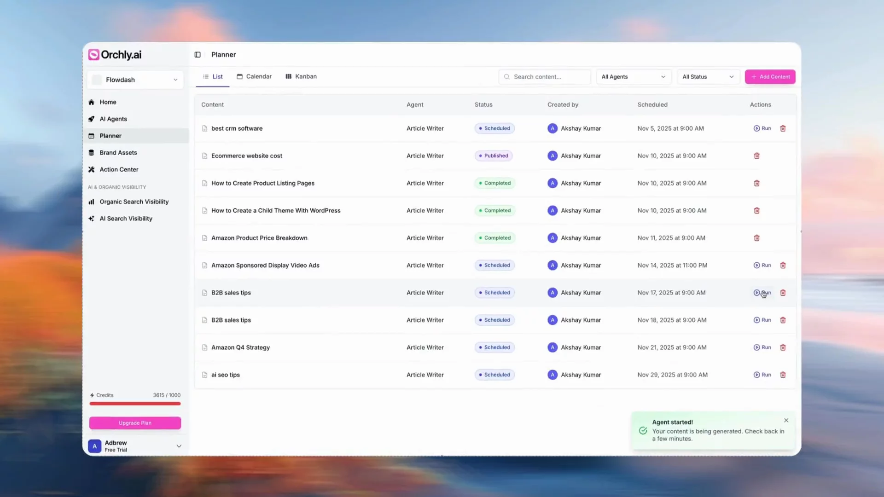Image resolution: width=884 pixels, height=497 pixels.
Task: Switch to the Kanban view tab
Action: click(301, 76)
